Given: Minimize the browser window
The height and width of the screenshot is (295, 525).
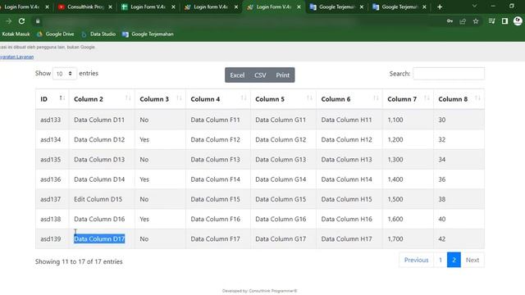Looking at the screenshot, I should (493, 6).
